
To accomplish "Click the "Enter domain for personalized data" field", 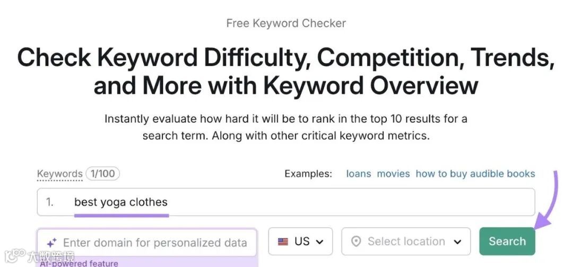I will point(155,243).
